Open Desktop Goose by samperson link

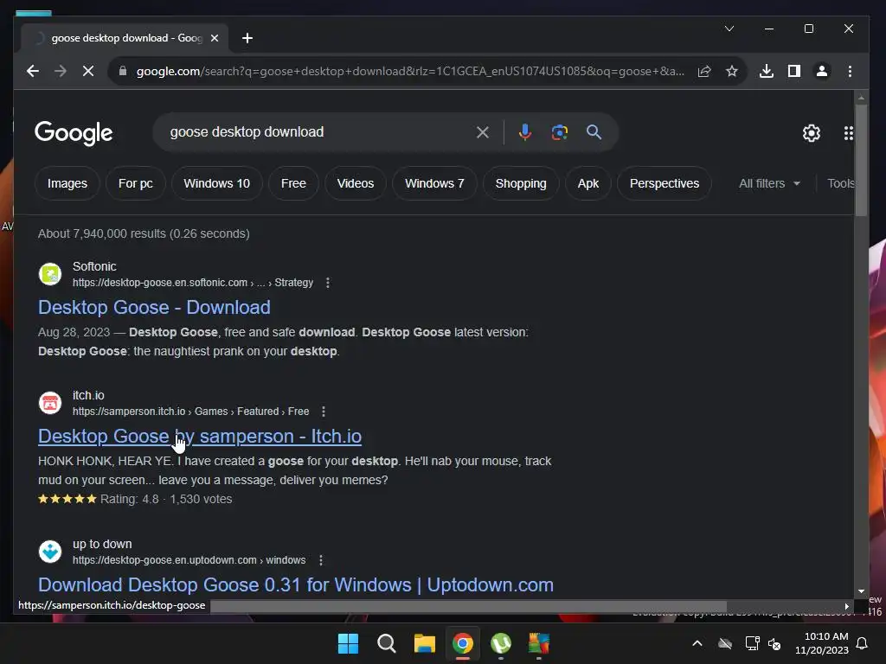200,436
